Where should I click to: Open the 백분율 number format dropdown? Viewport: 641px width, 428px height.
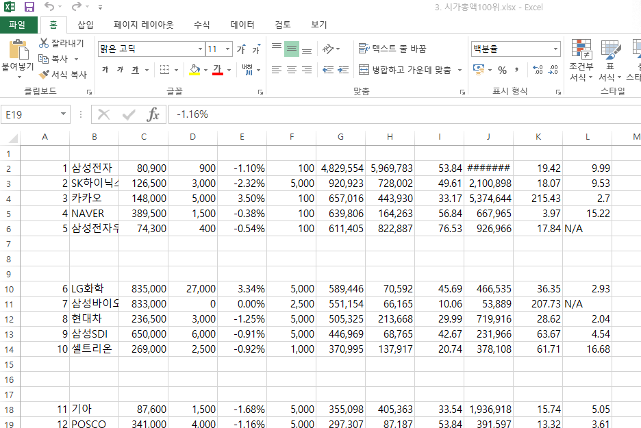point(555,49)
